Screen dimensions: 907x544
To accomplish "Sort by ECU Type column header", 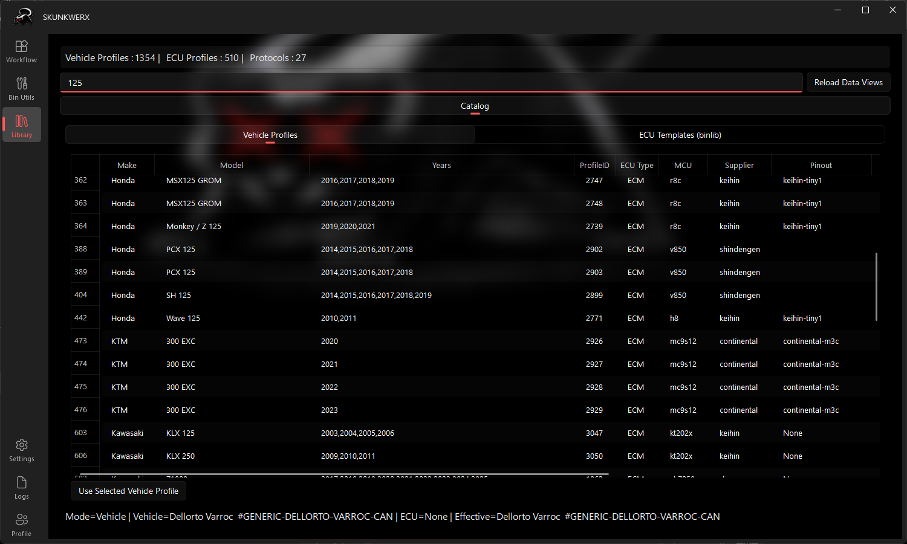I will coord(637,165).
